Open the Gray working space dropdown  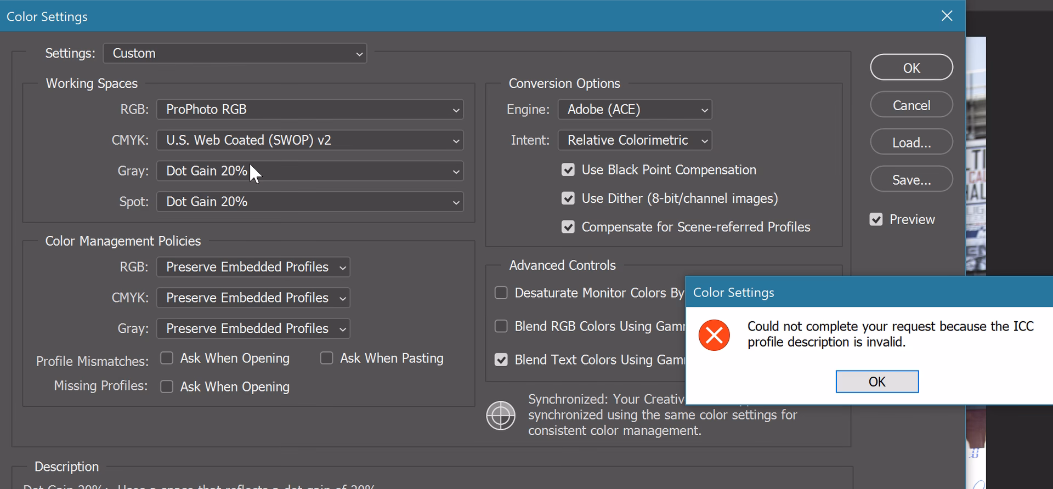pyautogui.click(x=310, y=170)
